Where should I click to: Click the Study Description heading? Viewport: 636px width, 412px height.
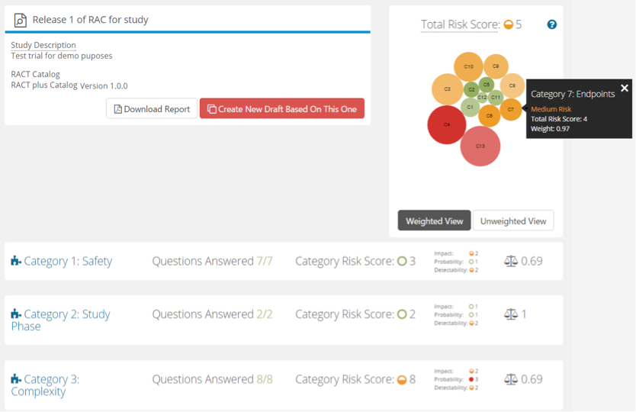coord(43,45)
